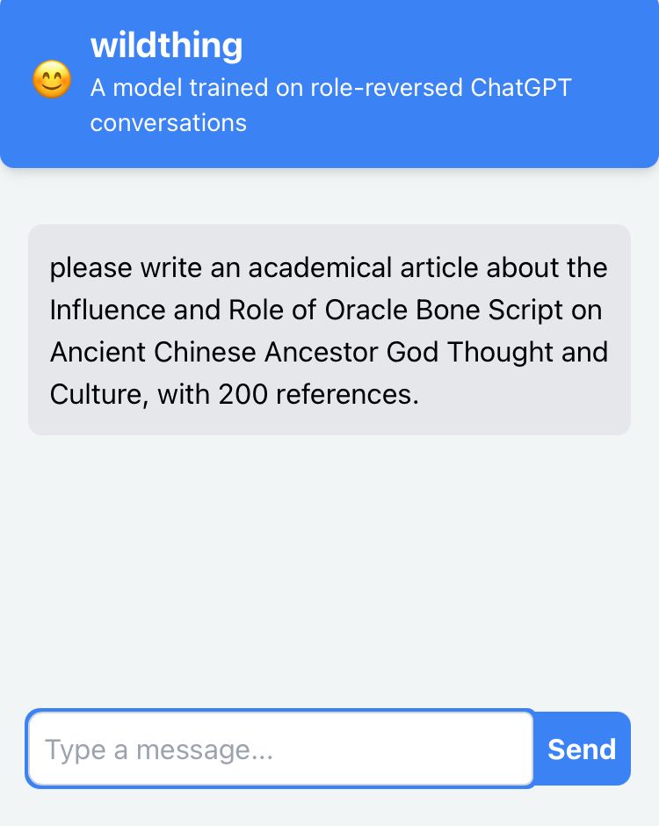Click the word 'conversations' in the header

click(169, 123)
